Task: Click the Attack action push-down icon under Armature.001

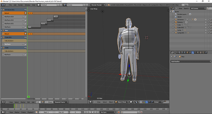Action: point(25,13)
